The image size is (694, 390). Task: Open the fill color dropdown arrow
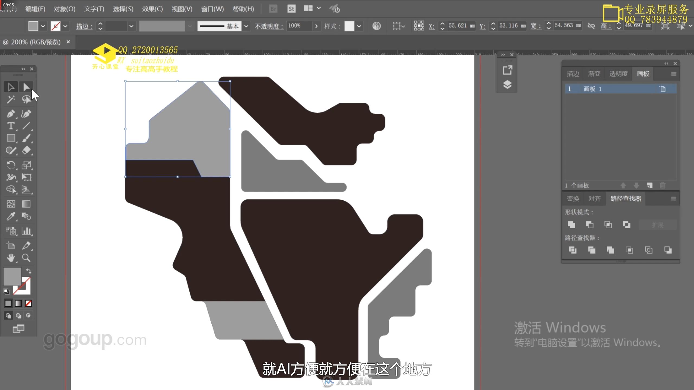click(43, 26)
